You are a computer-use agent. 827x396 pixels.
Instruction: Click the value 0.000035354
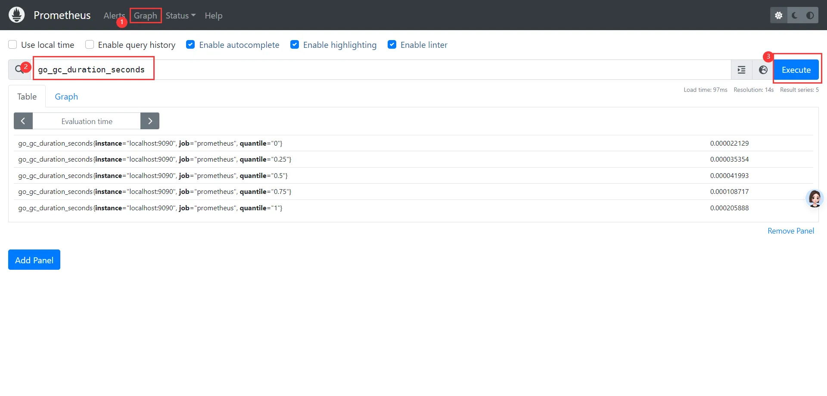(729, 159)
